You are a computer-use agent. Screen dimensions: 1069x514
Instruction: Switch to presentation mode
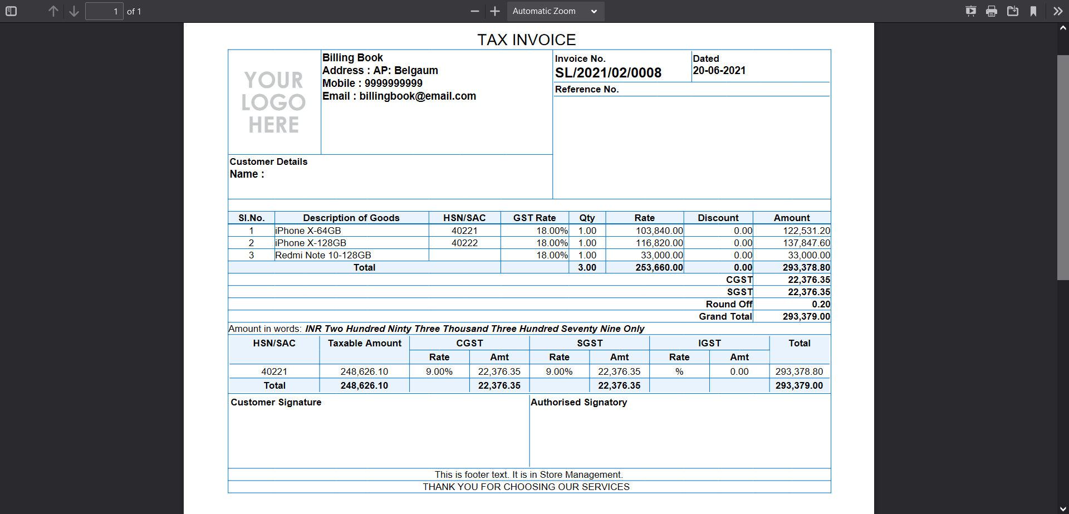click(x=970, y=11)
